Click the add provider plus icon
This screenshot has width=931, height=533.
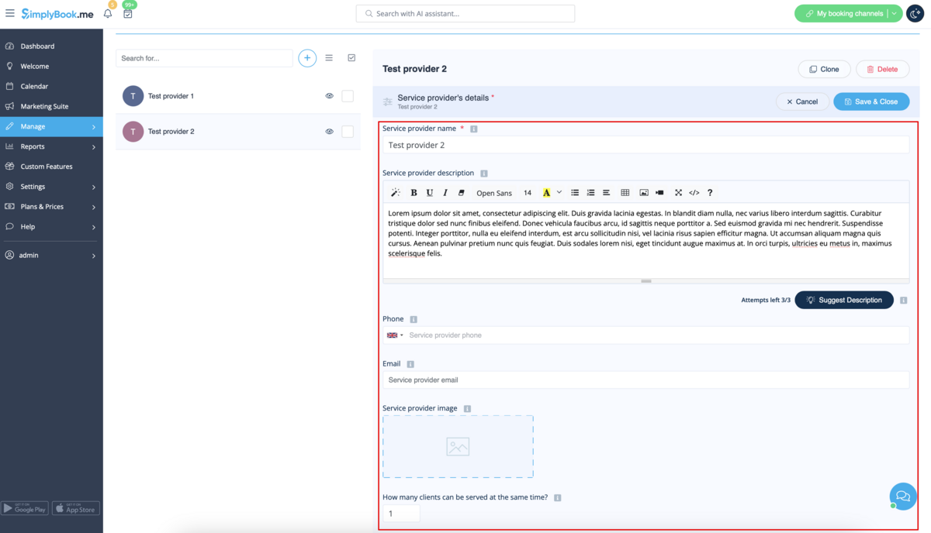tap(307, 58)
